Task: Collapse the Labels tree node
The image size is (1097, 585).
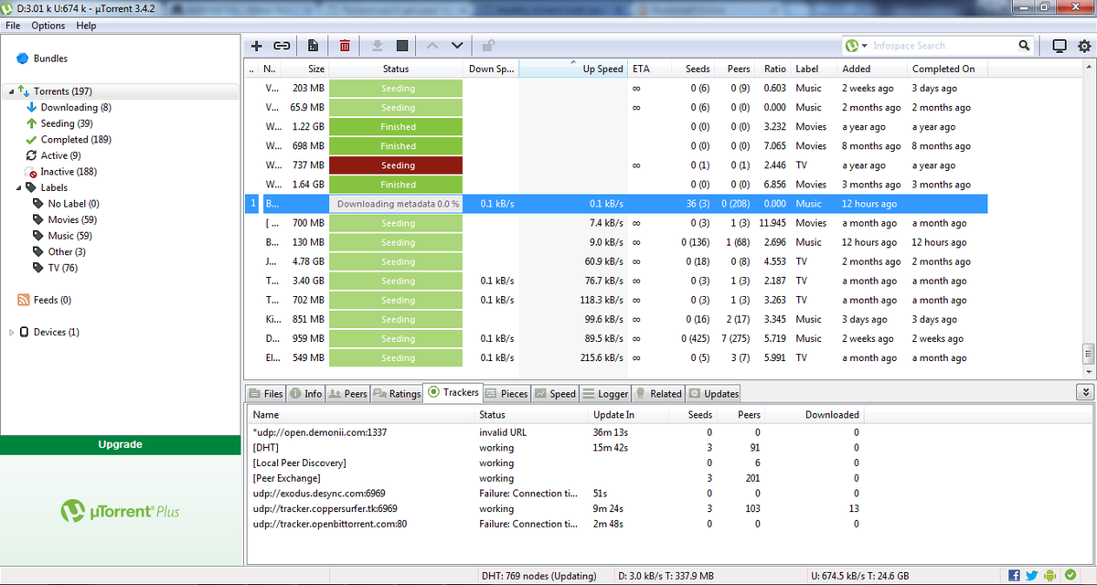Action: 19,187
